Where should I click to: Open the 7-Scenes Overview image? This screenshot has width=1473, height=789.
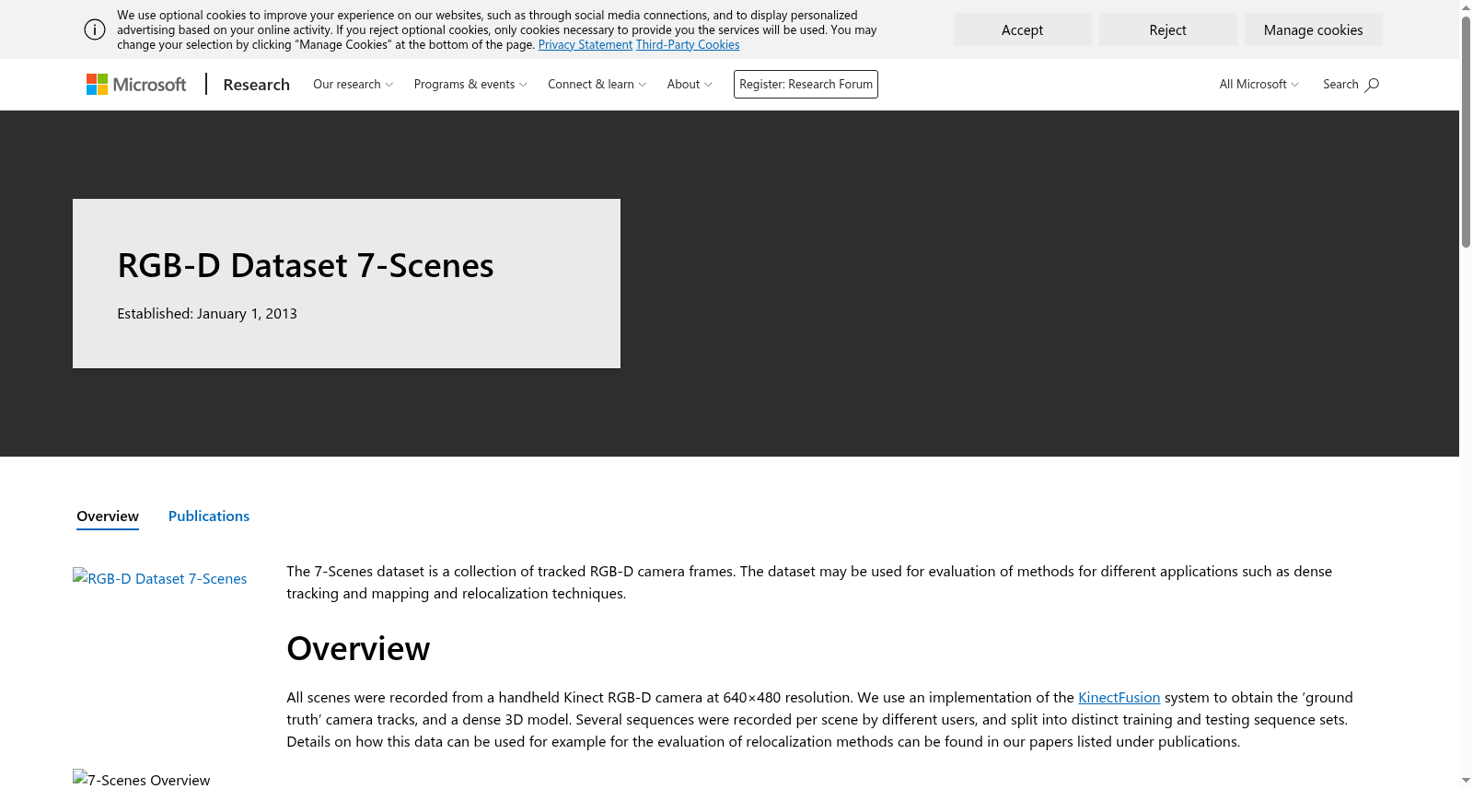click(142, 779)
